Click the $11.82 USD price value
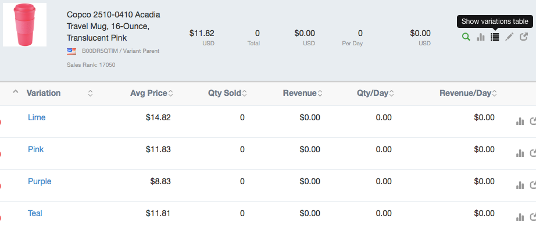The width and height of the screenshot is (536, 226). point(202,34)
